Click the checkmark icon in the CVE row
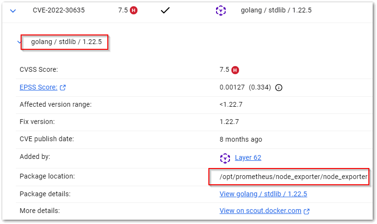The height and width of the screenshot is (224, 377). coord(165,11)
